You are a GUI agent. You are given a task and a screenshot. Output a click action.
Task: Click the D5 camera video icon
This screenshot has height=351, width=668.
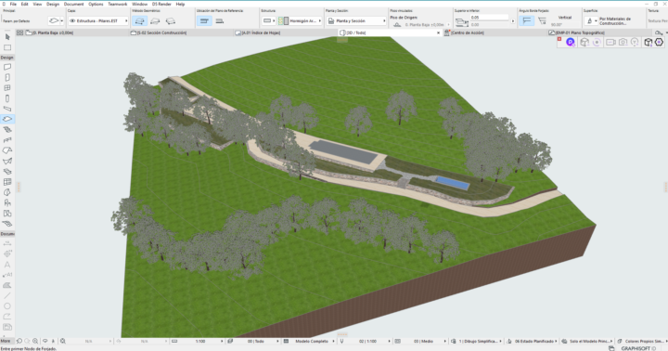pos(610,42)
